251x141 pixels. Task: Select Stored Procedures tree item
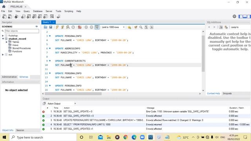(22, 48)
